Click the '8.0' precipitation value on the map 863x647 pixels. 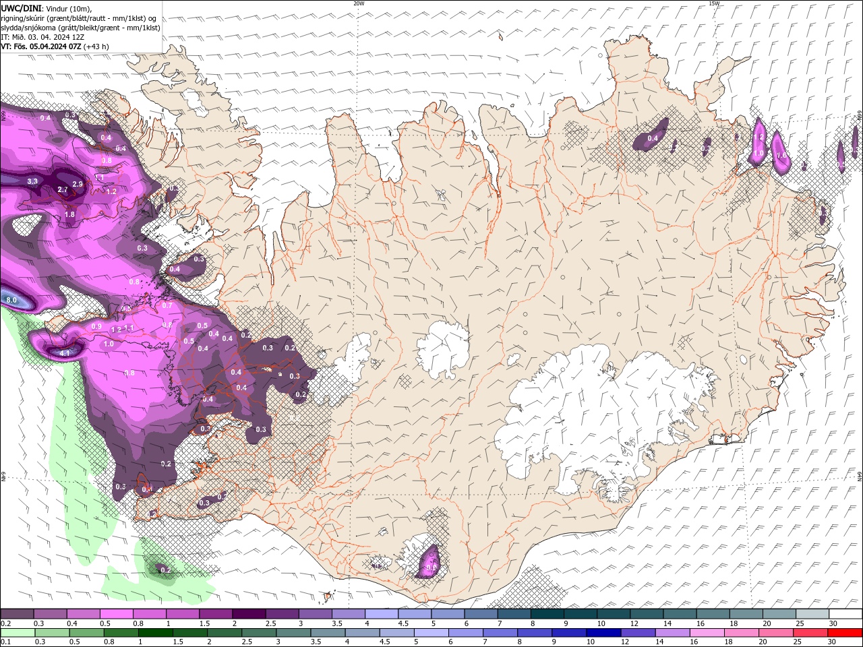11,300
